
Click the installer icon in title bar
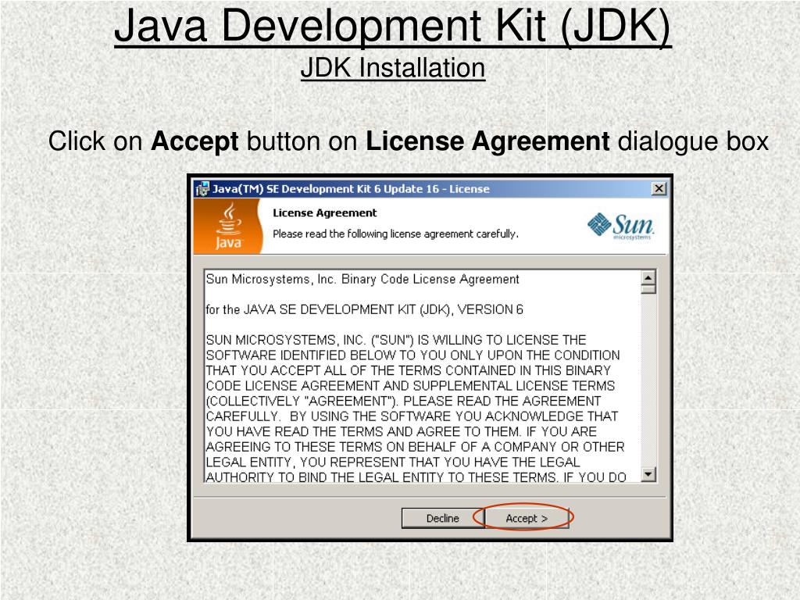[202, 189]
